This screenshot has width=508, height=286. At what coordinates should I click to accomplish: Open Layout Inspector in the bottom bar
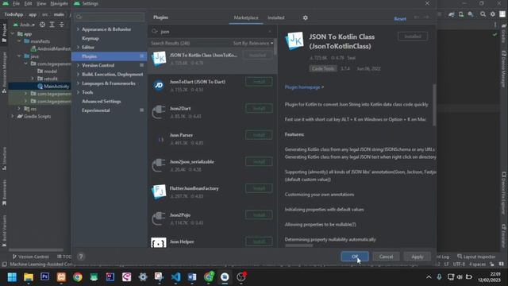[x=476, y=257]
